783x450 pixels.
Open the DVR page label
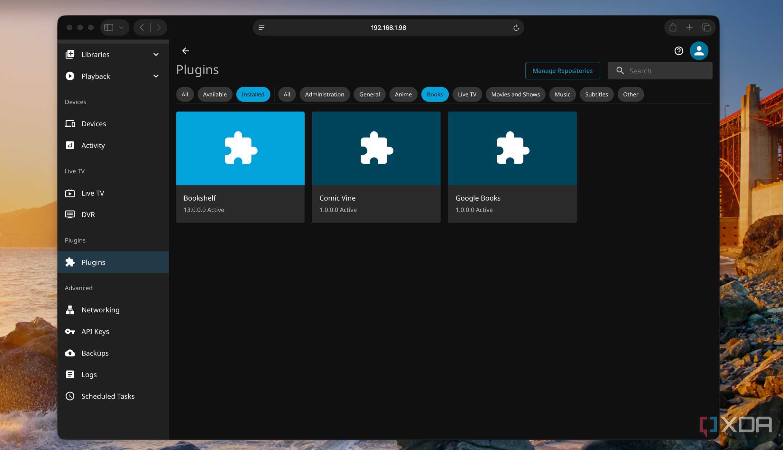[88, 214]
